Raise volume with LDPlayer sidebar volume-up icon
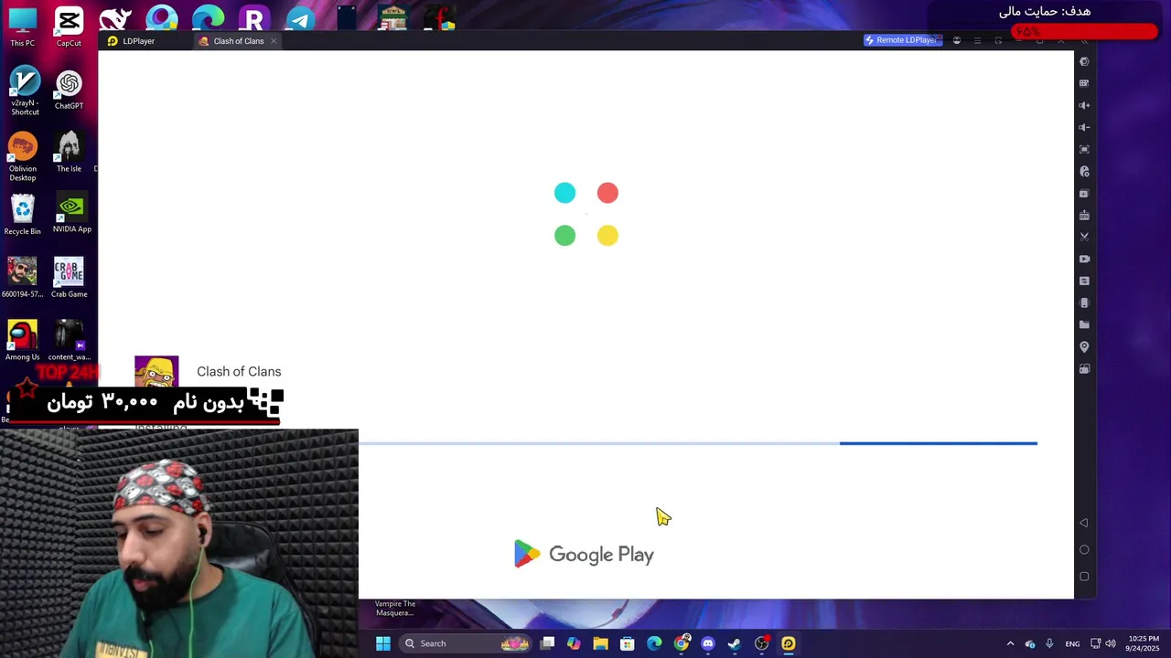Screen dimensions: 1171x658 coord(1084,105)
